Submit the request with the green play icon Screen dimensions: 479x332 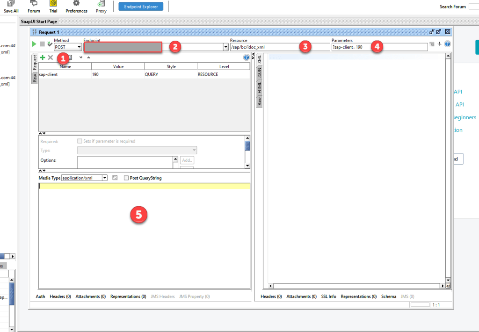click(x=33, y=43)
